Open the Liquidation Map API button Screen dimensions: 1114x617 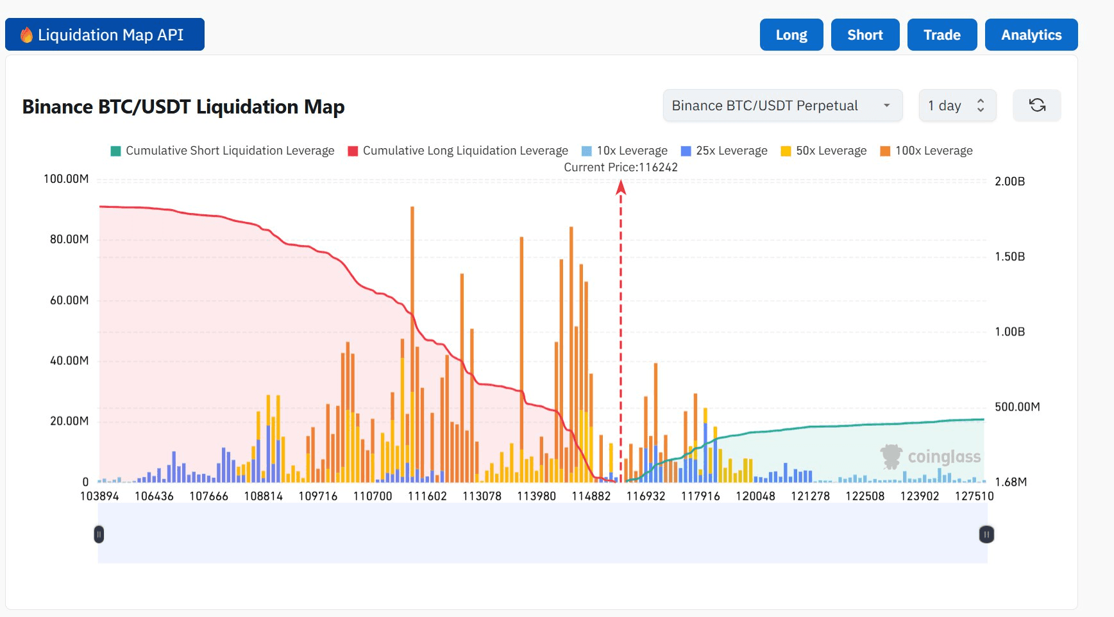(x=105, y=35)
